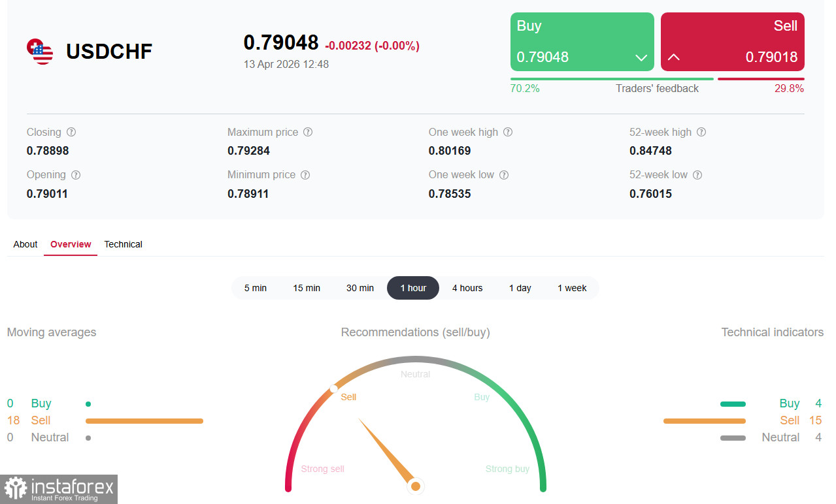This screenshot has width=836, height=504.
Task: Click the Moving averages orange Sell bar
Action: tap(144, 421)
